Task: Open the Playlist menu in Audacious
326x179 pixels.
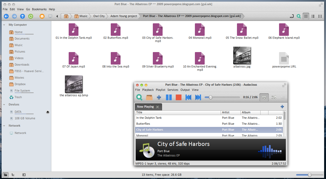Action: pos(160,90)
